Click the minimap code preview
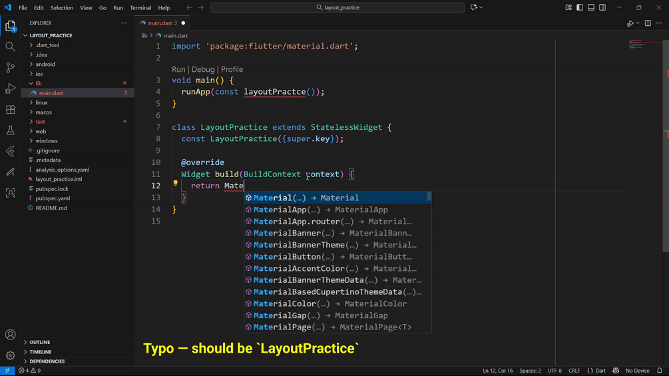669x376 pixels. [x=644, y=45]
